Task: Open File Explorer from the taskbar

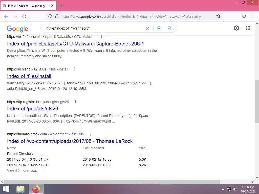Action: 20,189
